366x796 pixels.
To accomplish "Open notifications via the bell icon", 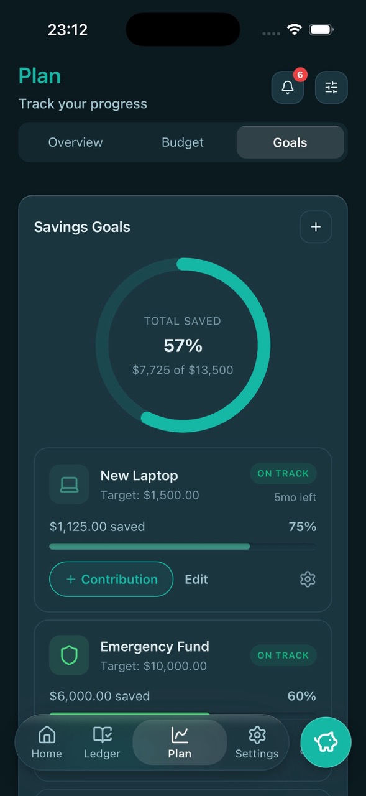I will [287, 87].
